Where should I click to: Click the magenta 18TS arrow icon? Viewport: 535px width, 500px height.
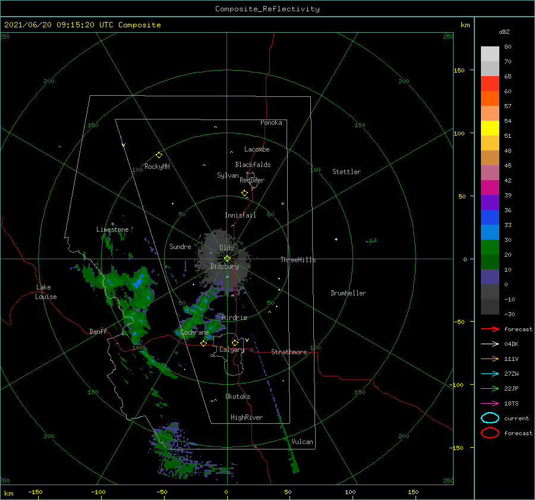pos(490,404)
